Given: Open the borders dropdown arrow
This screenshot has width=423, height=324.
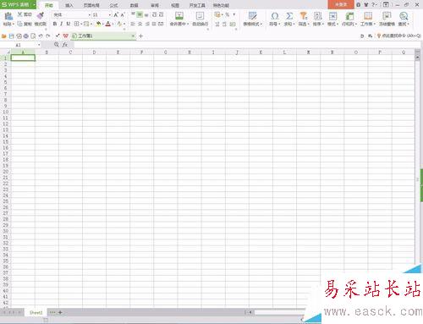Looking at the screenshot, I should (81, 24).
